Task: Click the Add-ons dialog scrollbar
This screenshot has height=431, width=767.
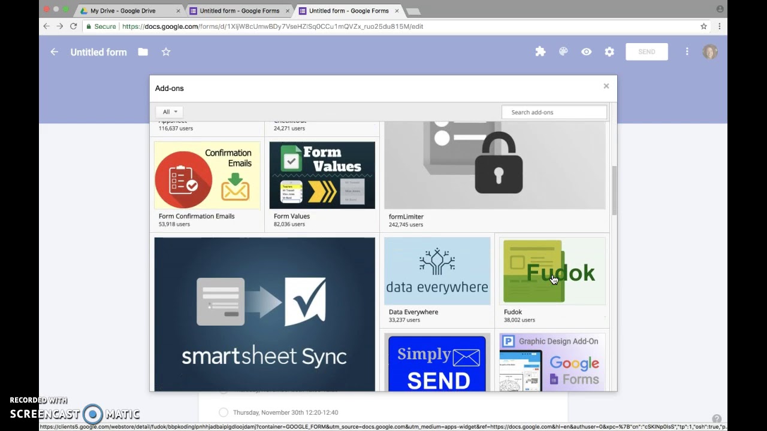Action: click(x=614, y=192)
